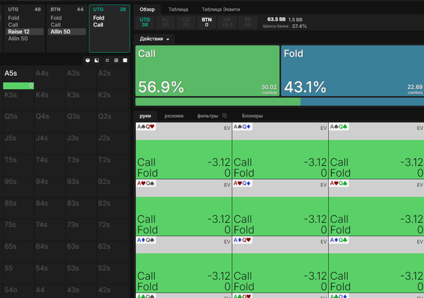
Task: Select the HJ 50 position chip
Action: click(165, 22)
